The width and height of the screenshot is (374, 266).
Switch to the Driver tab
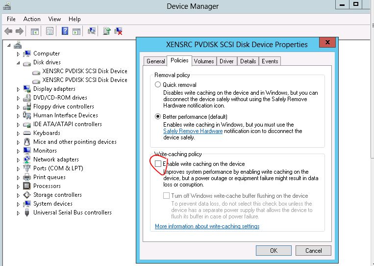tap(226, 61)
